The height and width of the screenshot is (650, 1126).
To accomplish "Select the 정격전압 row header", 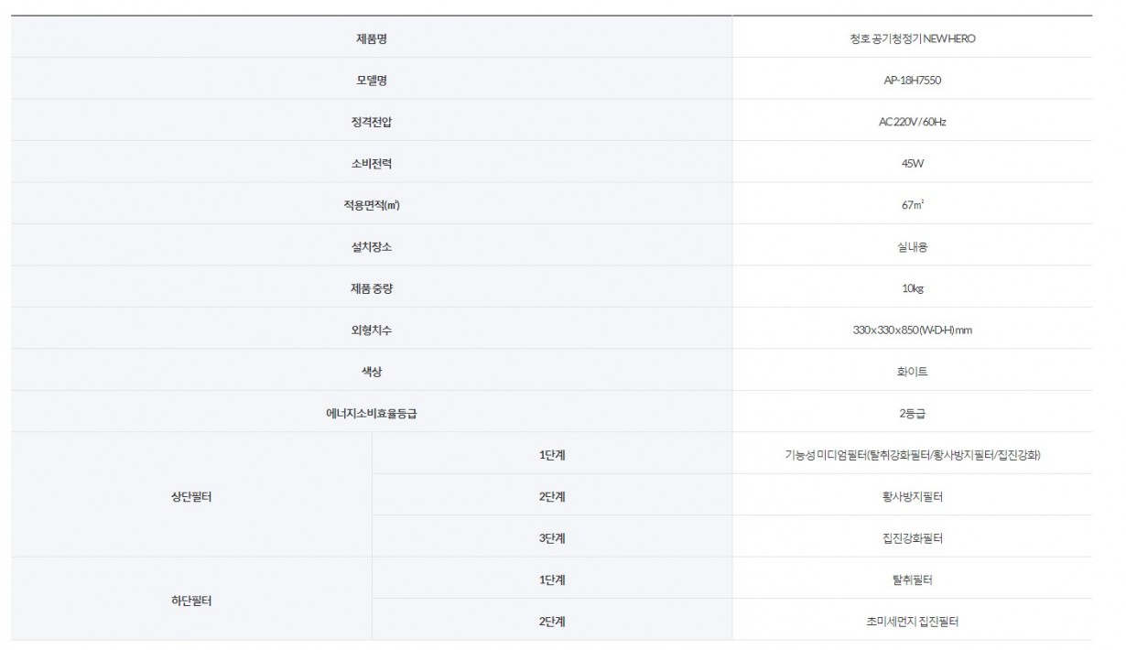I will click(372, 122).
